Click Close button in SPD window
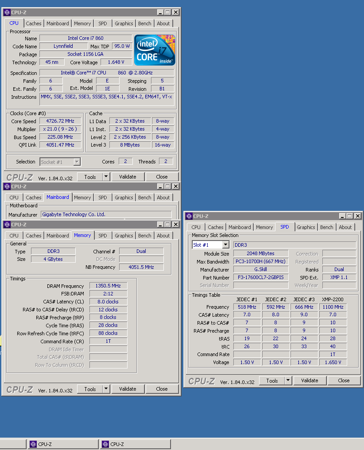 pos(344,380)
